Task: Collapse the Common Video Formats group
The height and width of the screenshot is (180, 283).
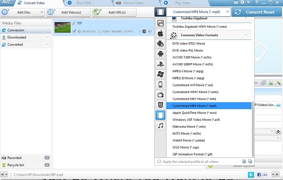Action: [x=246, y=35]
